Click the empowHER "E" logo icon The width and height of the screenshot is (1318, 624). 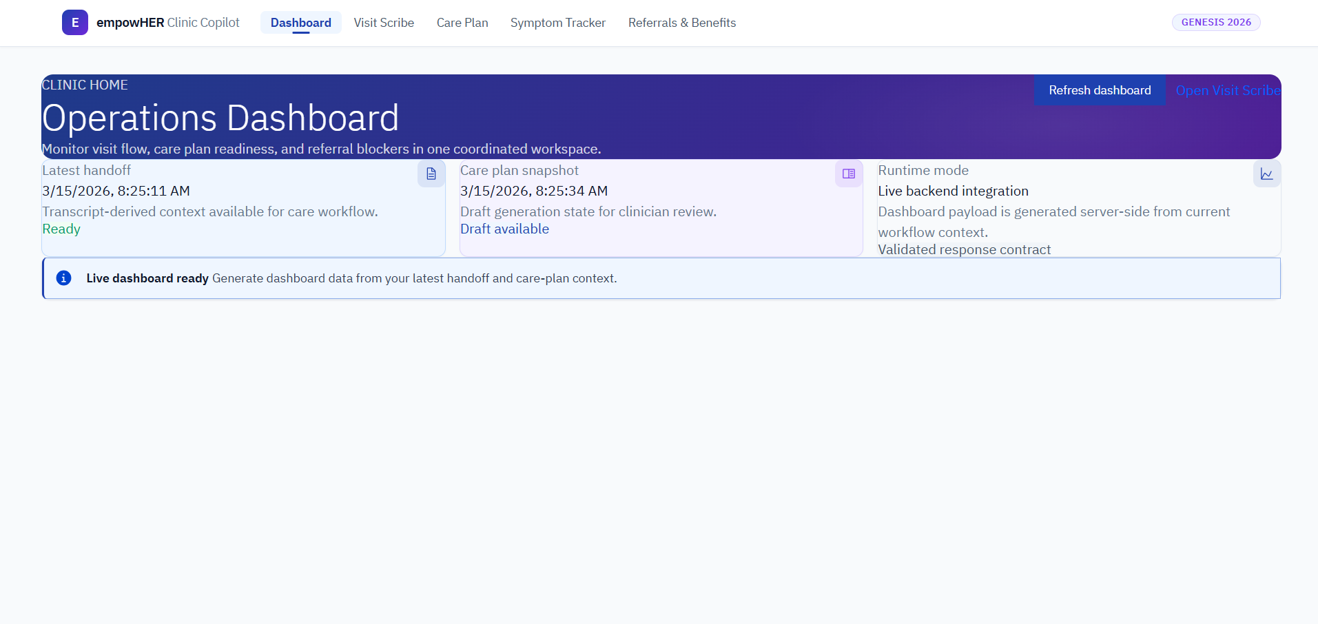click(x=75, y=23)
